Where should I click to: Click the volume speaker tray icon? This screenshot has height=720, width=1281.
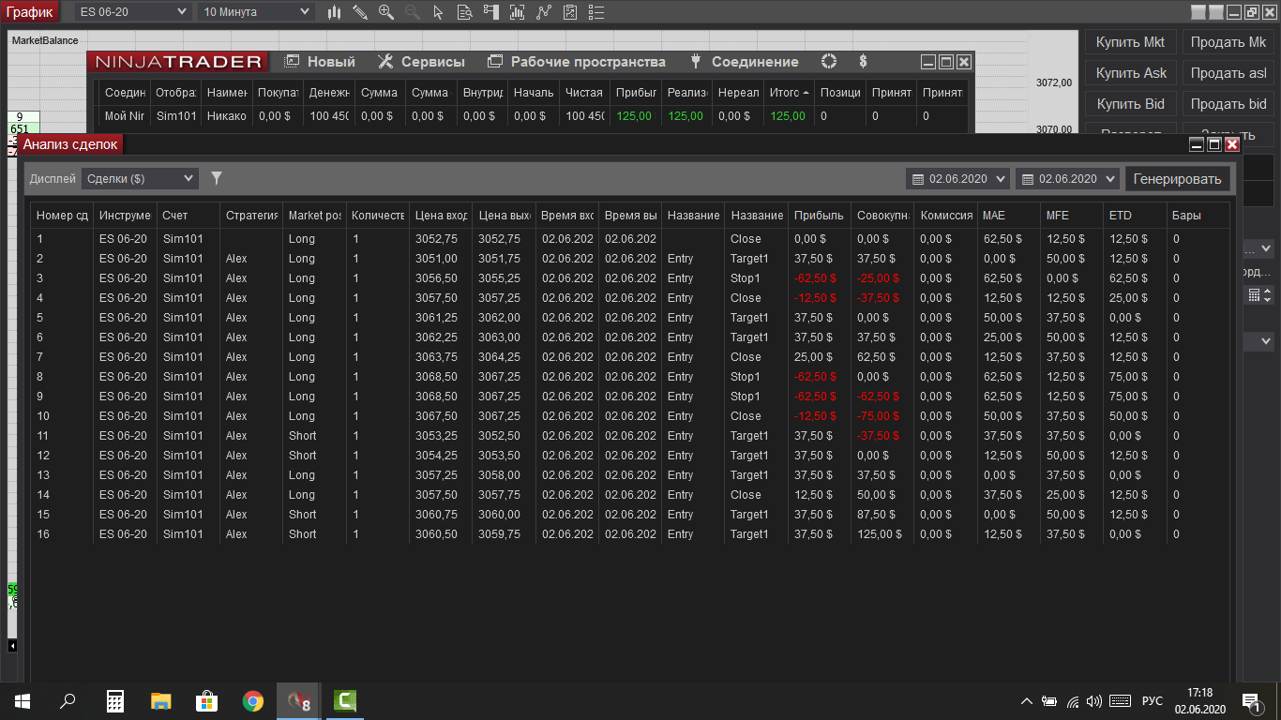[1093, 701]
